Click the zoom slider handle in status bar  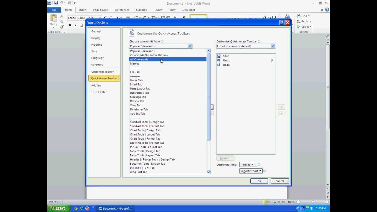tap(312, 202)
